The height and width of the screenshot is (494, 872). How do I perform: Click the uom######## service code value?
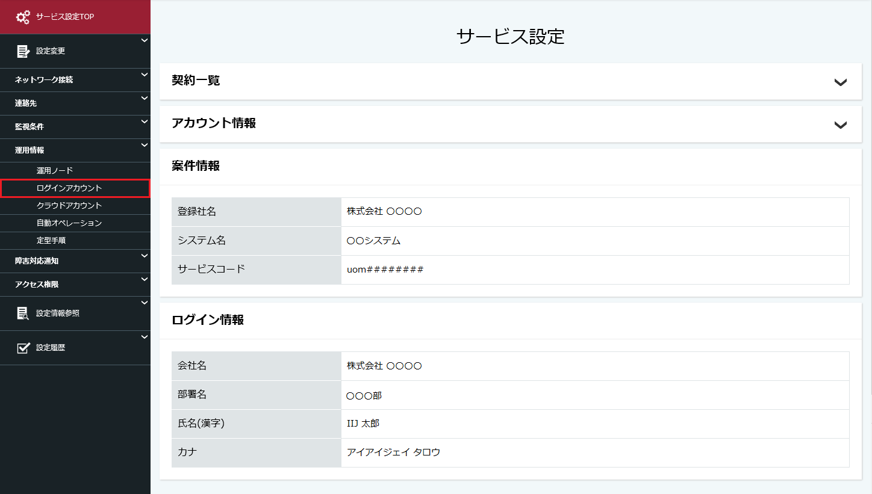[385, 270]
